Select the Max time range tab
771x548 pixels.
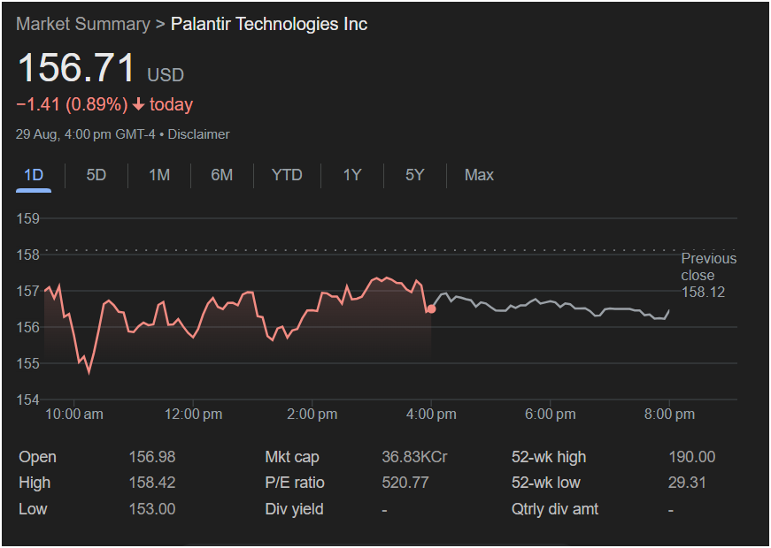coord(479,175)
